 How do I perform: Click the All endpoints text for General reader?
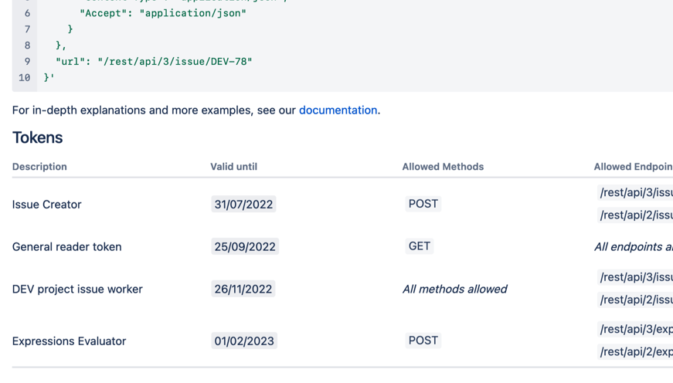click(632, 247)
